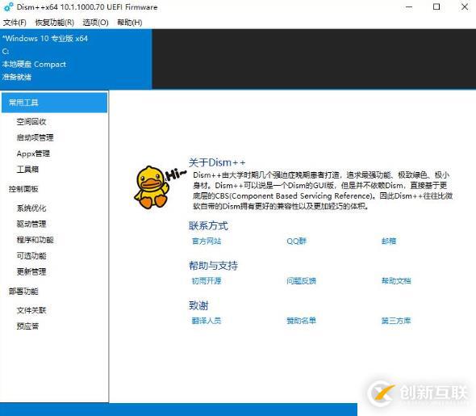Open Appx管理 in the sidebar
Screen dimensions: 476x416
point(33,153)
